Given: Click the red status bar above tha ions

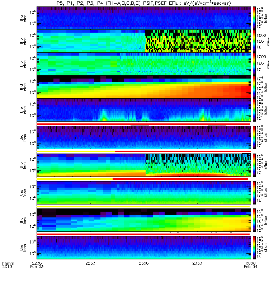Looking at the screenshot, I should point(143,124).
